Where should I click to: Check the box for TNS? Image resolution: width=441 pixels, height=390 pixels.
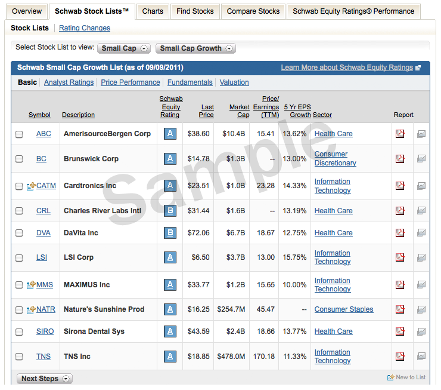[x=19, y=357]
